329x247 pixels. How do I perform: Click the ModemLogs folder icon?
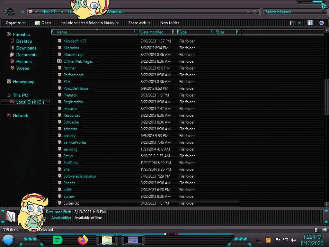click(x=59, y=54)
